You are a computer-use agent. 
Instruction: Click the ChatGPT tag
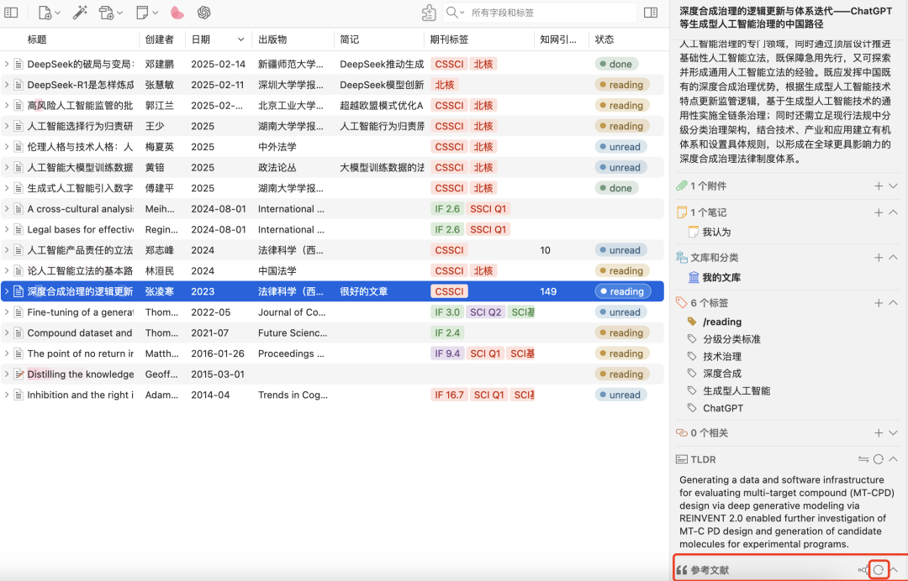[723, 408]
